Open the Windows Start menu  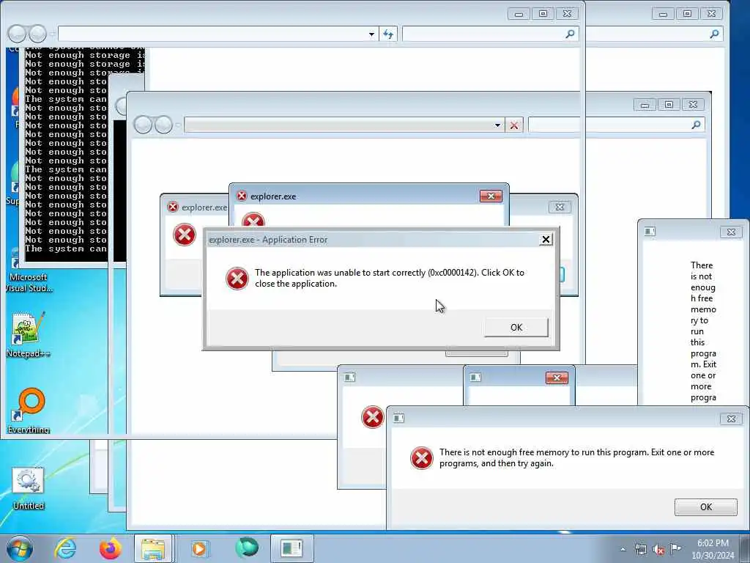(x=20, y=548)
